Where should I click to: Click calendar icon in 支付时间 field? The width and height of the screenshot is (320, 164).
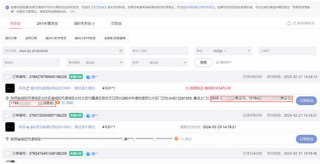[x=121, y=51]
